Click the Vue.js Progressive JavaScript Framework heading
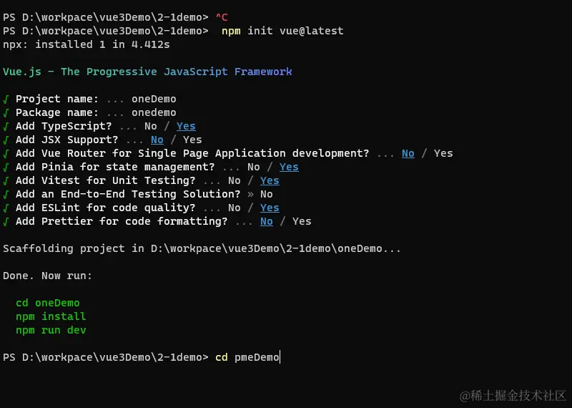 (x=147, y=72)
